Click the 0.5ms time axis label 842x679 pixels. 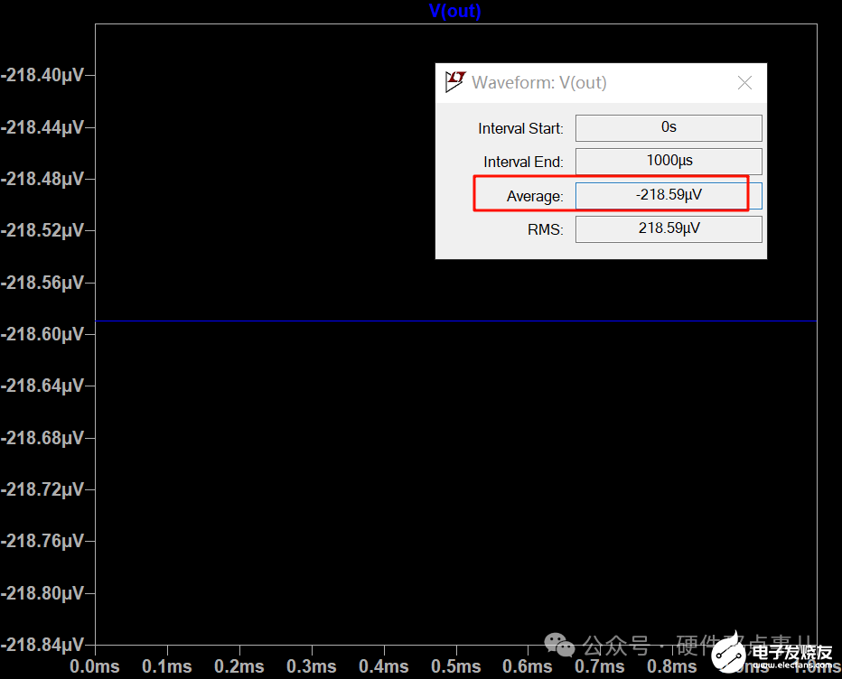(x=456, y=666)
